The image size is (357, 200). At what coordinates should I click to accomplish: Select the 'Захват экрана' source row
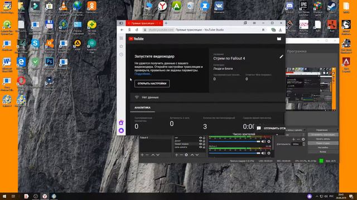[x=190, y=144]
